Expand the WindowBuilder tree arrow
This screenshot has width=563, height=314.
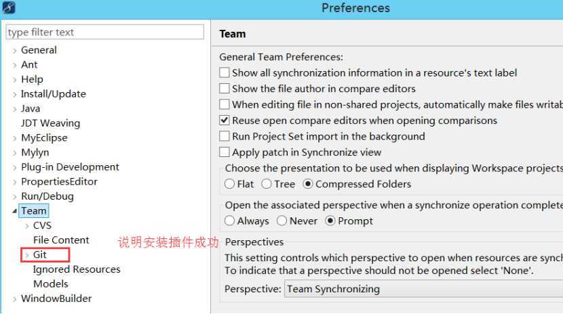(15, 299)
